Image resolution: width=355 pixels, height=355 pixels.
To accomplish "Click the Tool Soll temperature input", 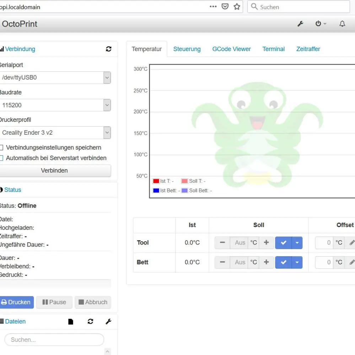I will pos(239,243).
